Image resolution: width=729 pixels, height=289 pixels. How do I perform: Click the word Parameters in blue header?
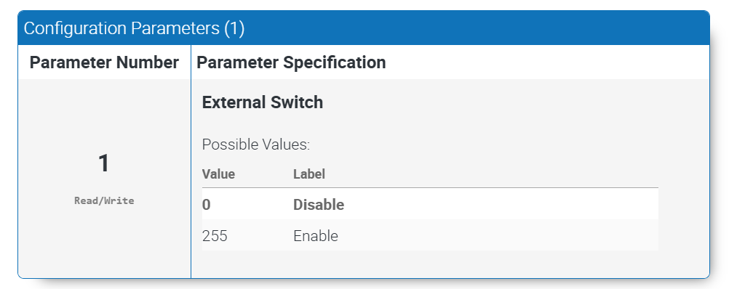(175, 29)
